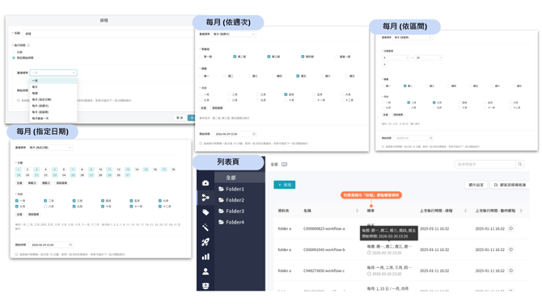Click the clock icon in the workflow-c frequency cell
The height and width of the screenshot is (306, 542).
click(369, 274)
